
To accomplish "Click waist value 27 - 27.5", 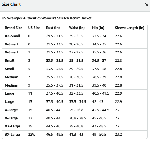I will [76, 52].
